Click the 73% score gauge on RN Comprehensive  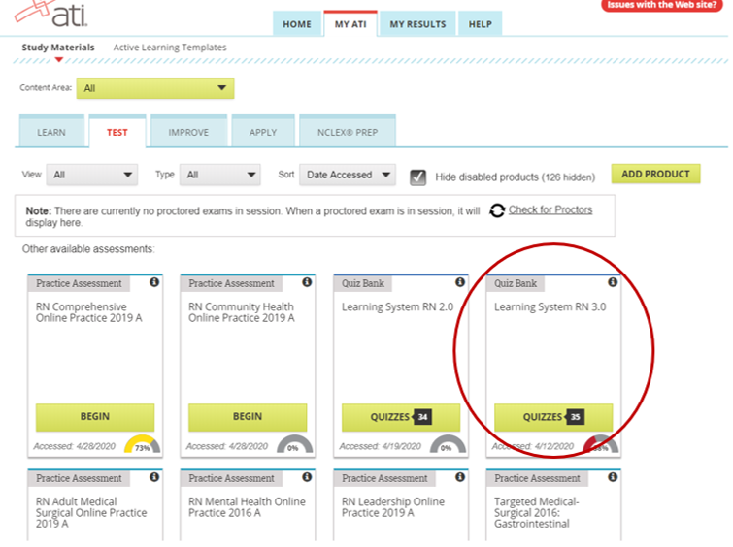[x=142, y=444]
